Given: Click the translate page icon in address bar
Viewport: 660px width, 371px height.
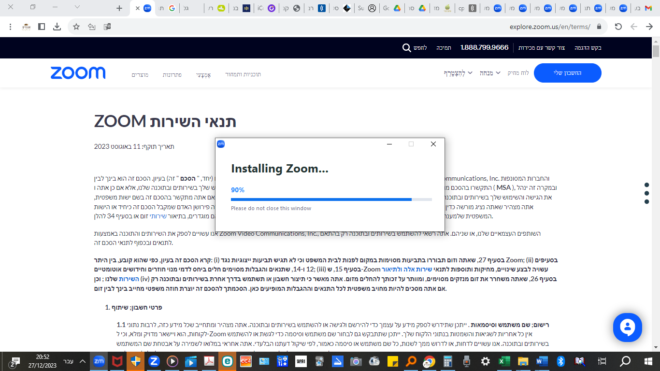Looking at the screenshot, I should pyautogui.click(x=107, y=27).
